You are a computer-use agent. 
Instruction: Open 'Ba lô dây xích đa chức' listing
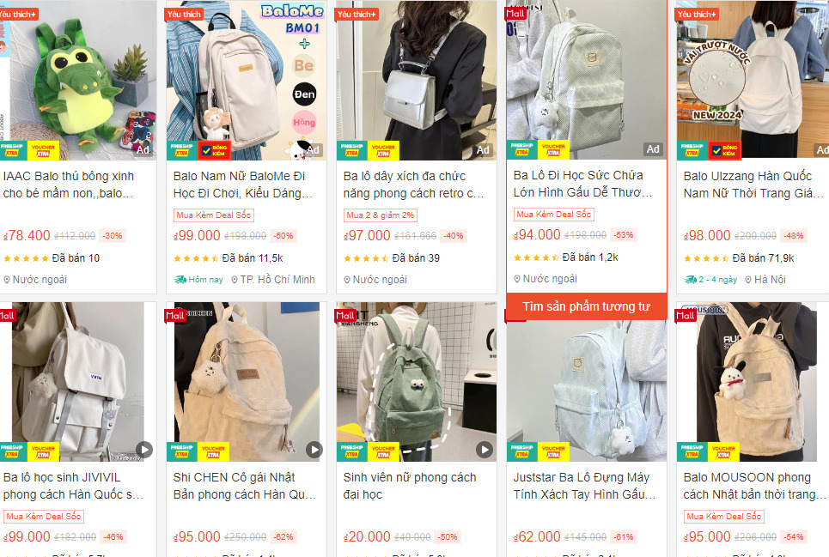[413, 185]
